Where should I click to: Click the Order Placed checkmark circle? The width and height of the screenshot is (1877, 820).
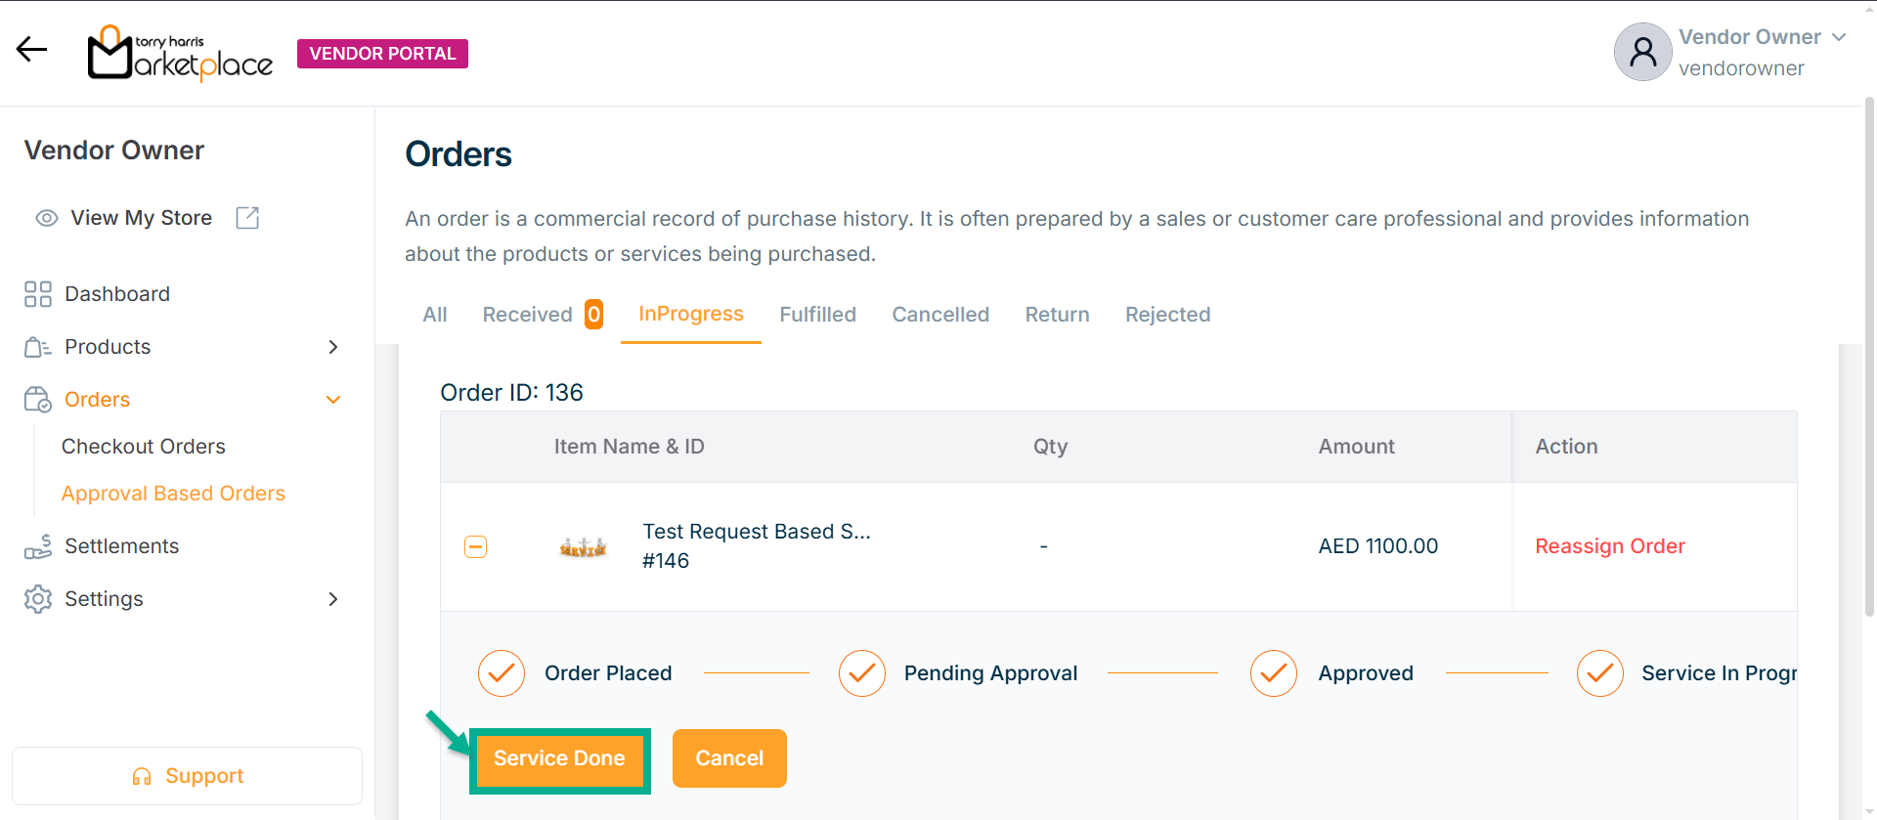502,673
